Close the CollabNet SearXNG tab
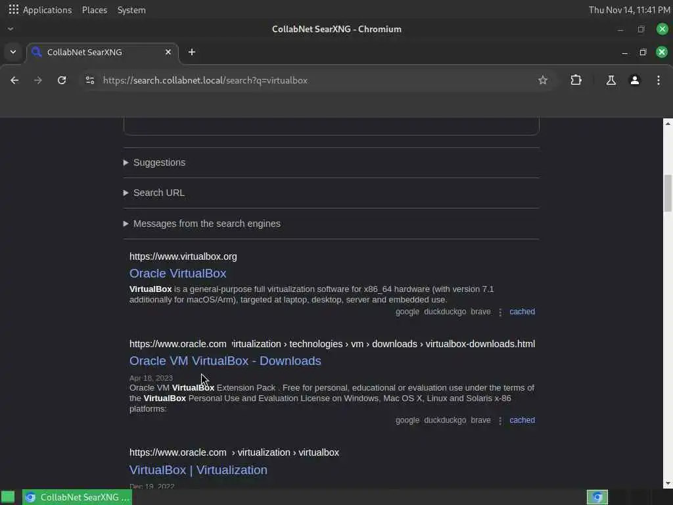This screenshot has width=673, height=505. (x=168, y=52)
